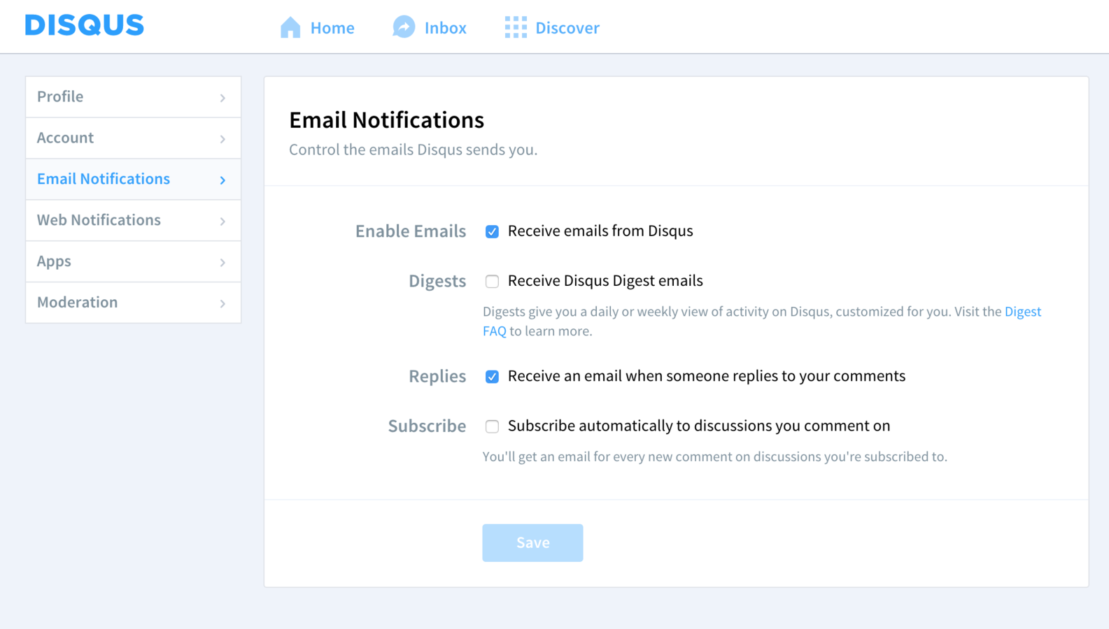Click the chevron beside Moderation
Image resolution: width=1109 pixels, height=629 pixels.
[222, 303]
